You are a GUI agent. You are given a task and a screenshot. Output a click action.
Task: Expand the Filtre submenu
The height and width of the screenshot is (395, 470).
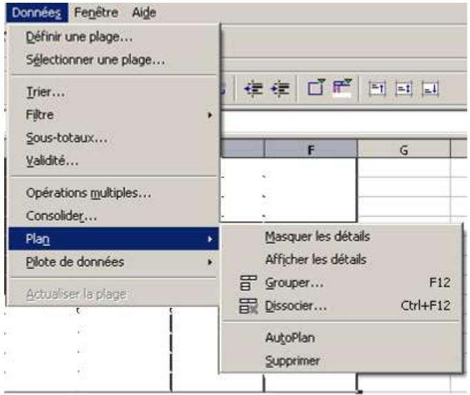pyautogui.click(x=113, y=115)
